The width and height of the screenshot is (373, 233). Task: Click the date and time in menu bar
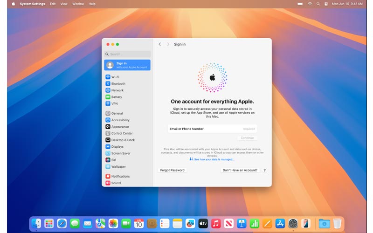(347, 4)
